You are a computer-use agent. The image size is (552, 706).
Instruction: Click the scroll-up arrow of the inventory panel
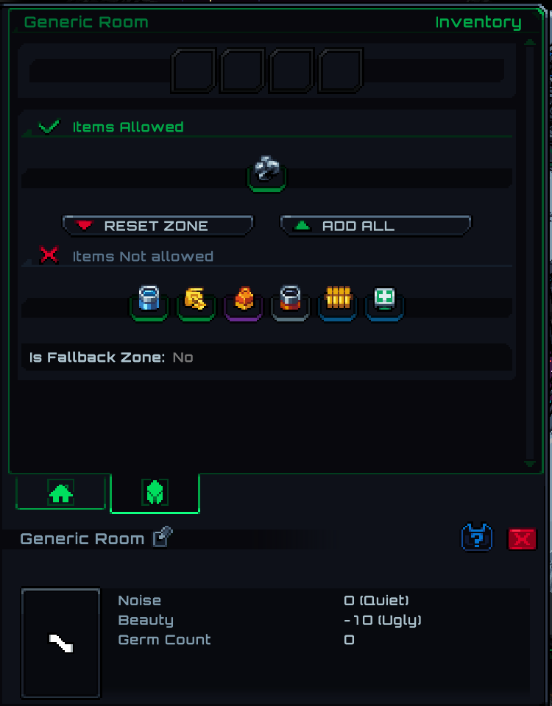530,42
